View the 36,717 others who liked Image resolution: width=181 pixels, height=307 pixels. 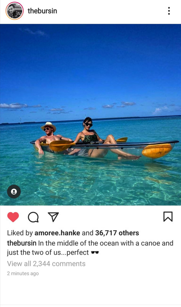(x=117, y=233)
